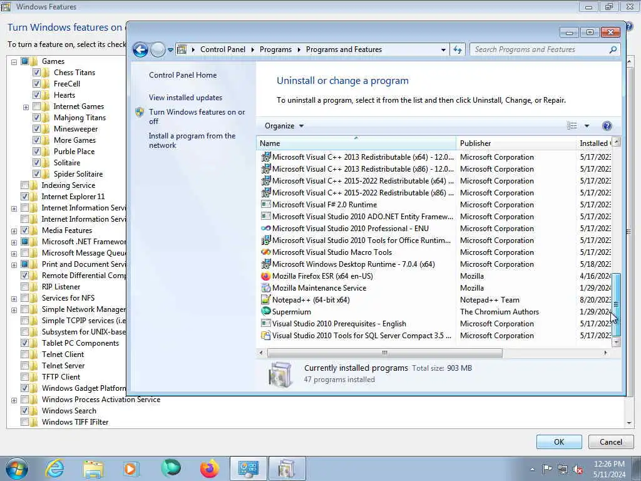Click Turn Windows features on or off link

[197, 116]
